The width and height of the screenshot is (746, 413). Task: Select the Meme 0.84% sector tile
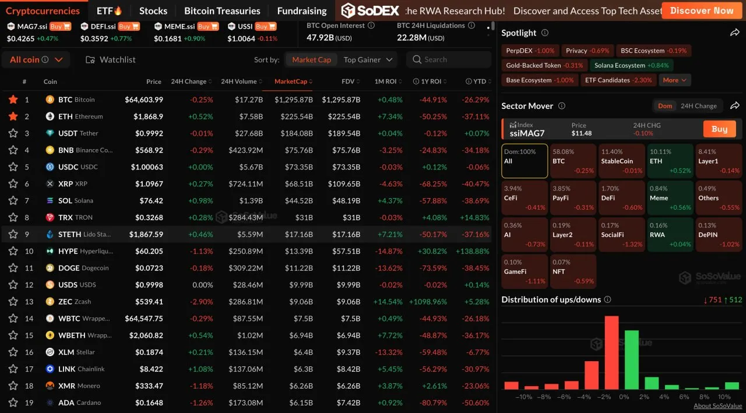[670, 197]
